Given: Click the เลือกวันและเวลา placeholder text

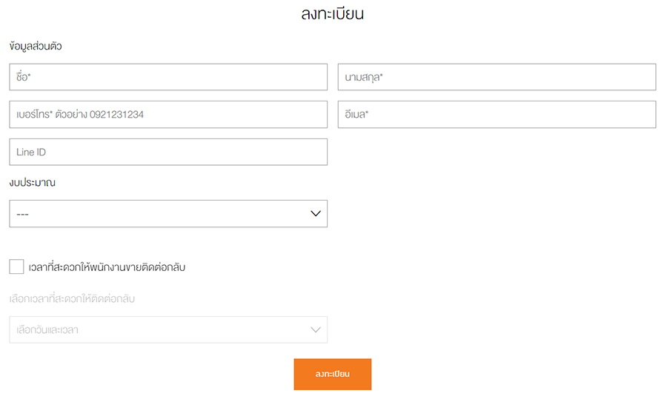Looking at the screenshot, I should (x=44, y=330).
